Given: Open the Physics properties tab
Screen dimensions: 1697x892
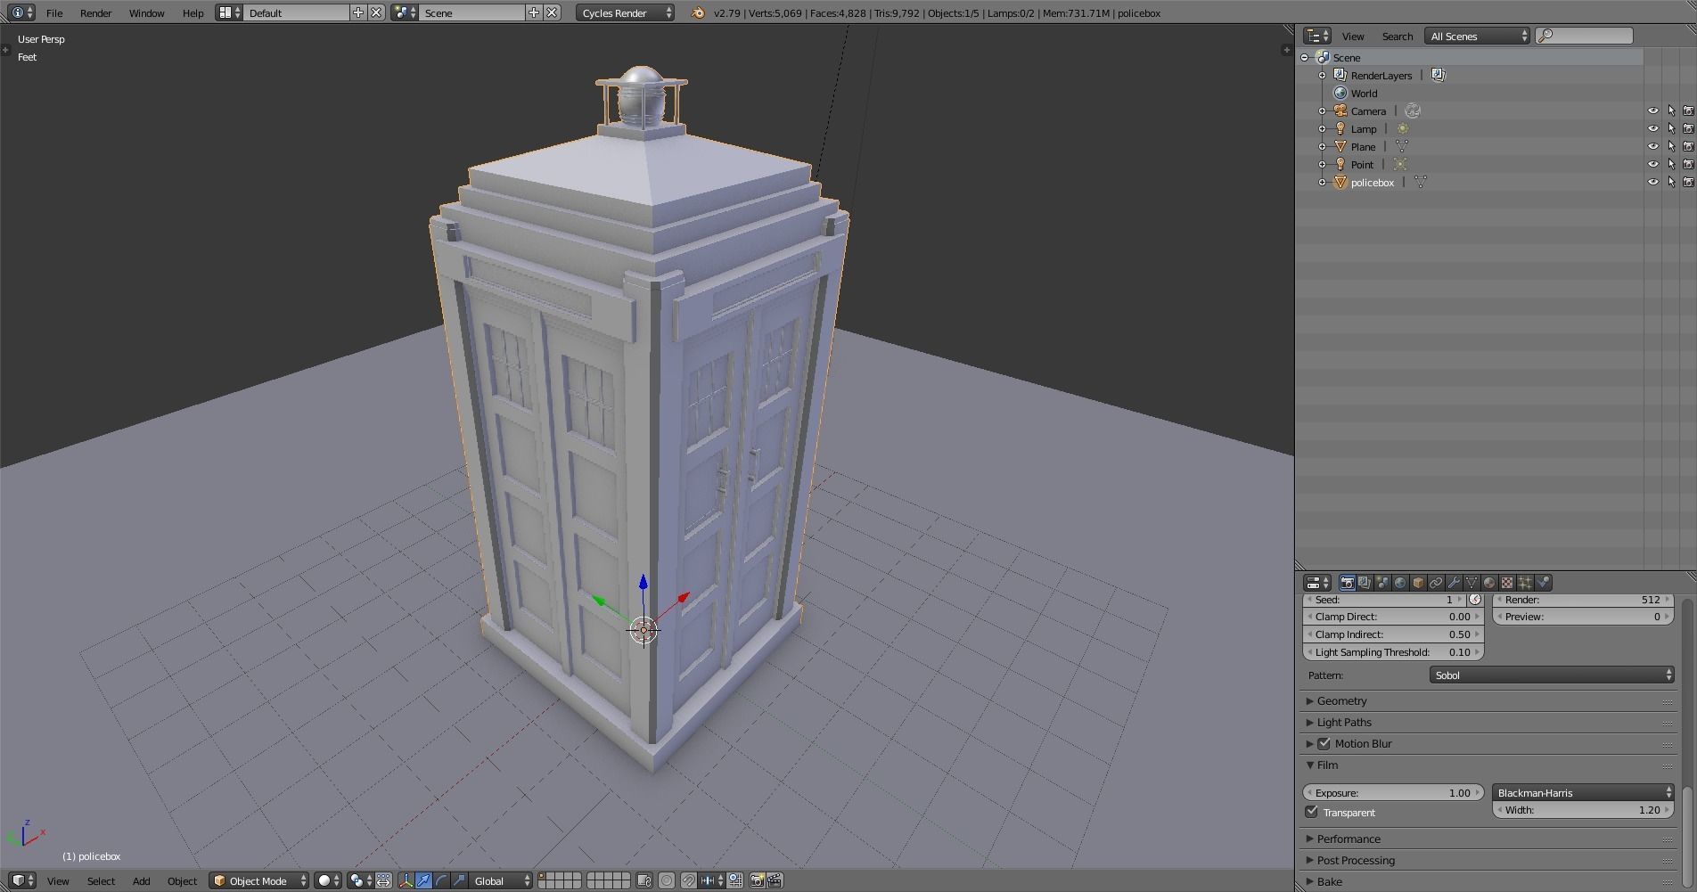Looking at the screenshot, I should click(x=1543, y=583).
